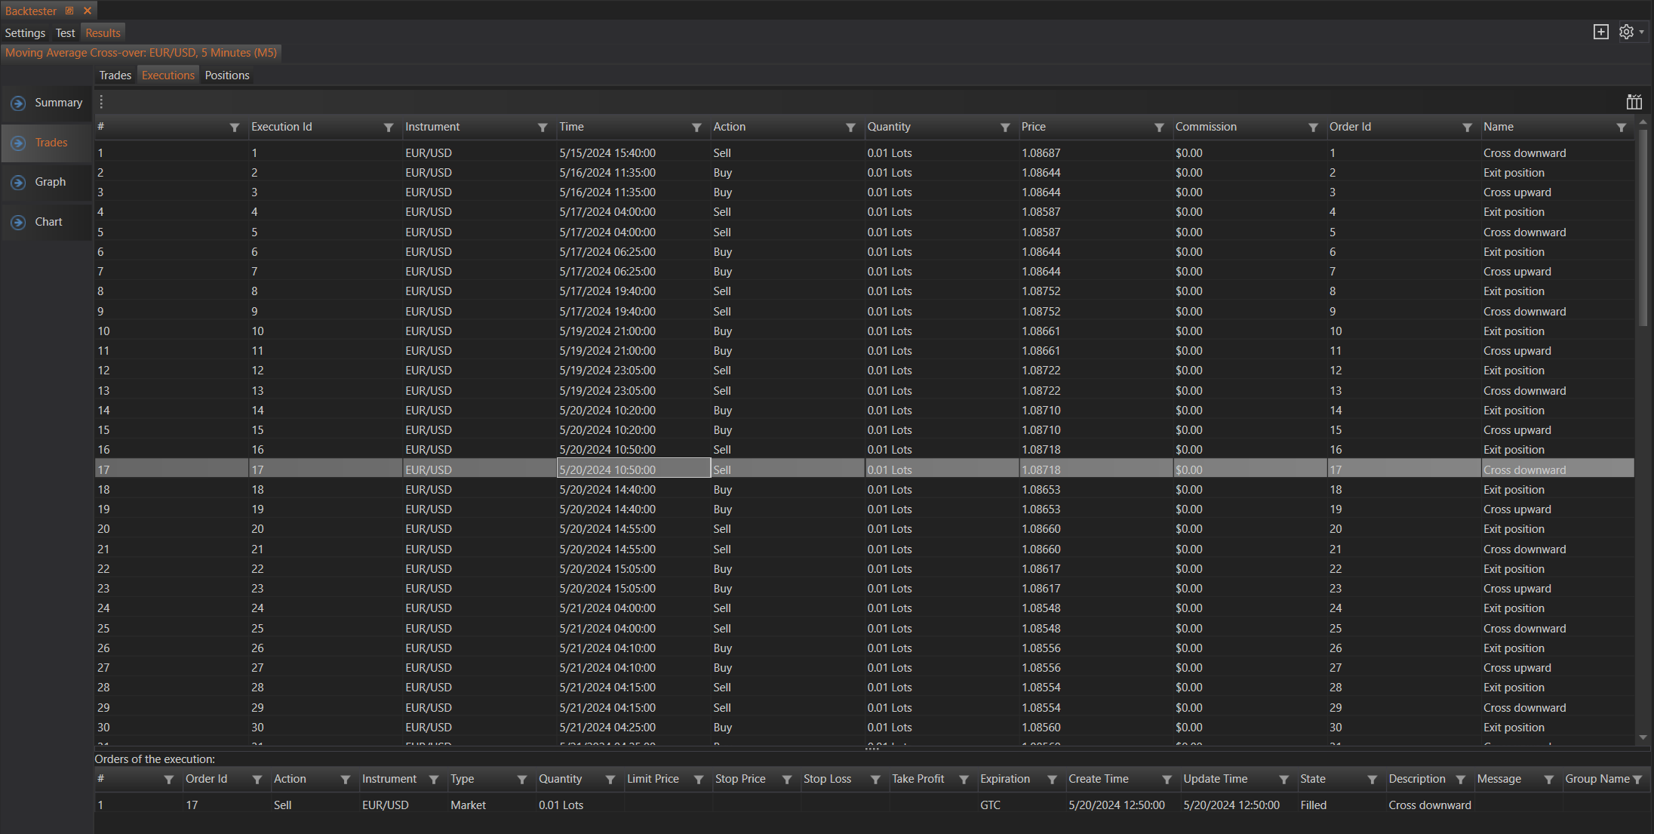Click the pin icon on Backtester tab

tap(69, 11)
